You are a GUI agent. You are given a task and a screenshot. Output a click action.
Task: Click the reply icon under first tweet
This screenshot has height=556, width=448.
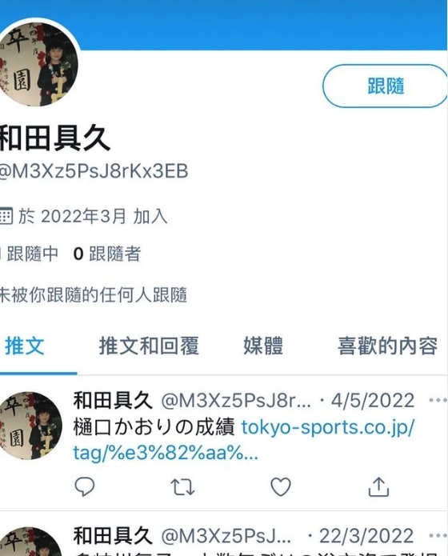coord(85,486)
